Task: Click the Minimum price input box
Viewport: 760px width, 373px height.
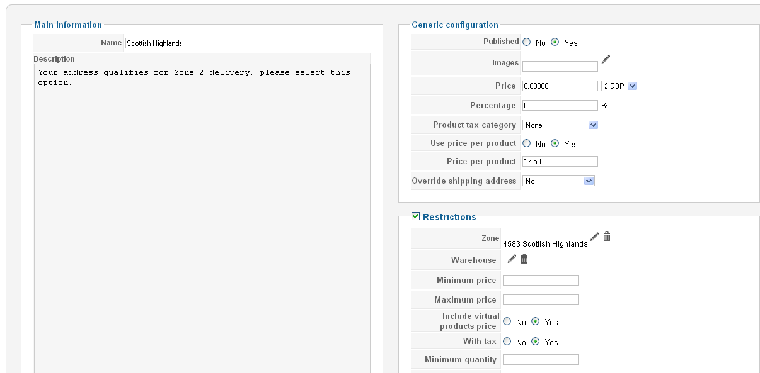Action: (x=541, y=281)
